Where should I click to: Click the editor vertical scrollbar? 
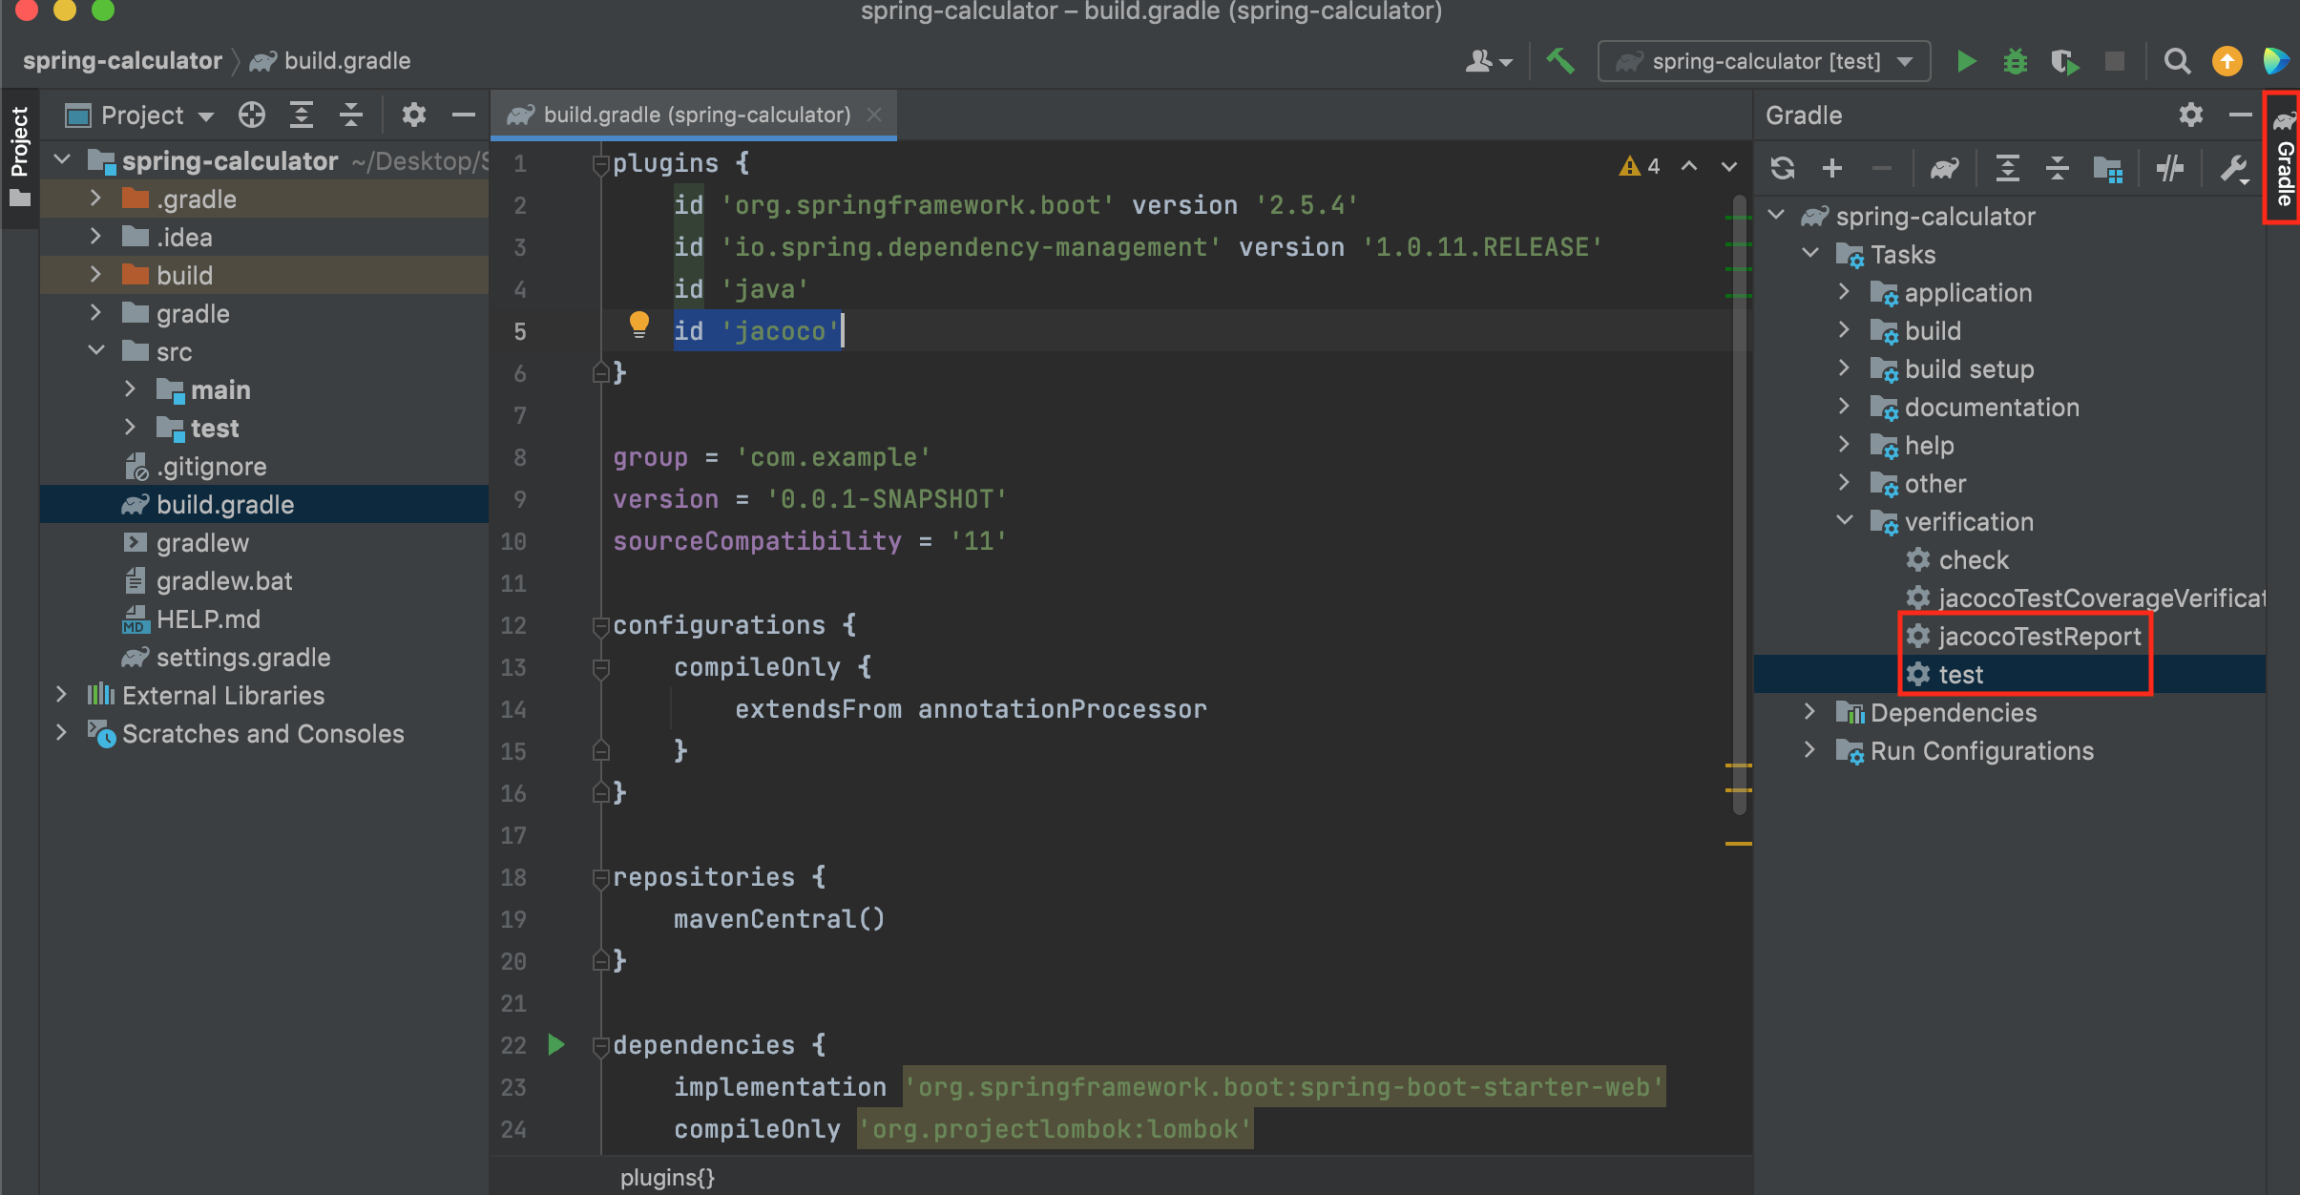point(1740,506)
